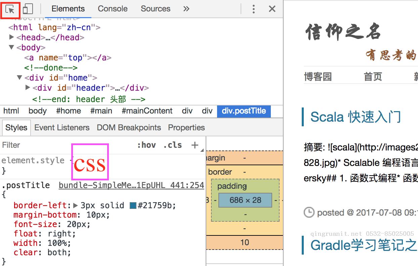Select the Styles pane tab
This screenshot has width=418, height=266.
point(16,128)
